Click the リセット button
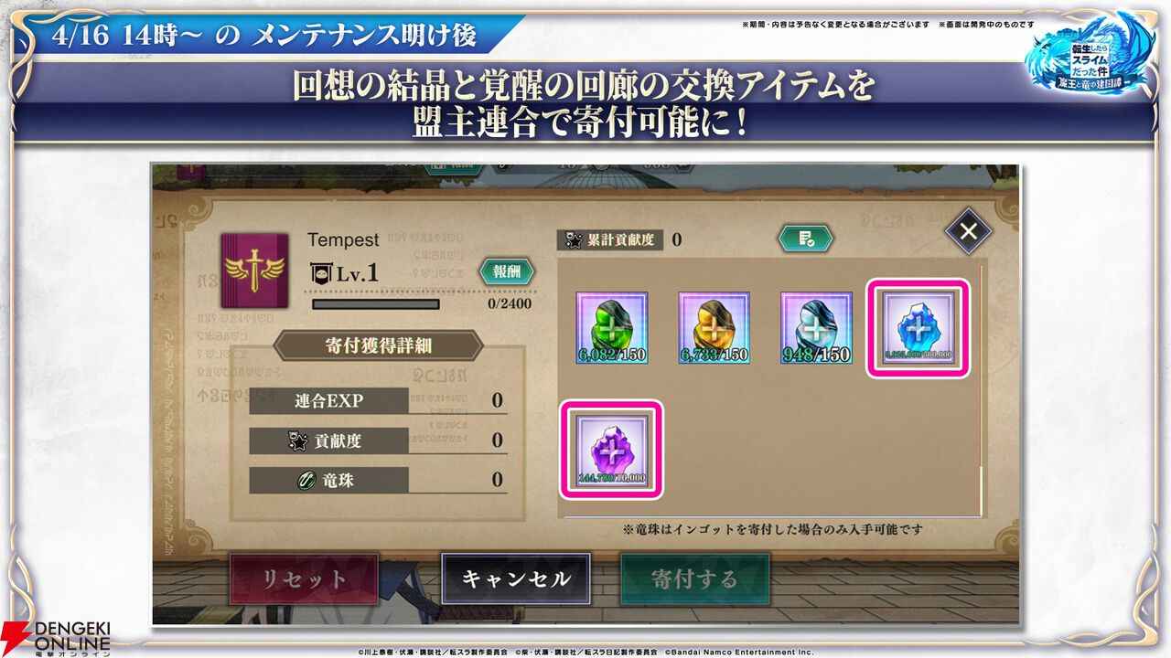 [304, 579]
